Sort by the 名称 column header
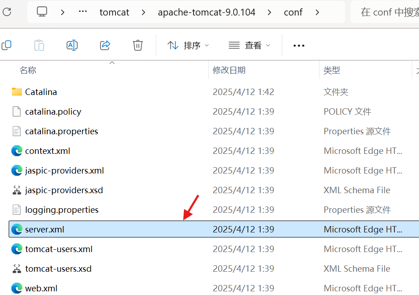Viewport: 419px width, 295px height. (x=28, y=70)
